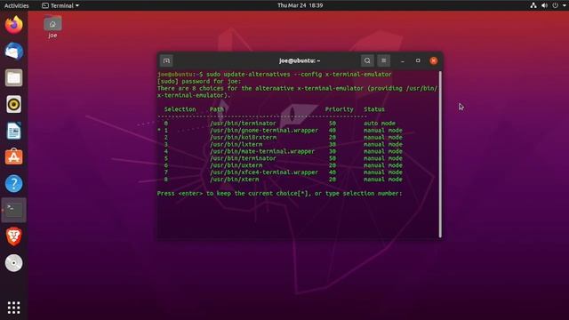This screenshot has height=320, width=569.
Task: Maximize the terminal window
Action: (418, 61)
